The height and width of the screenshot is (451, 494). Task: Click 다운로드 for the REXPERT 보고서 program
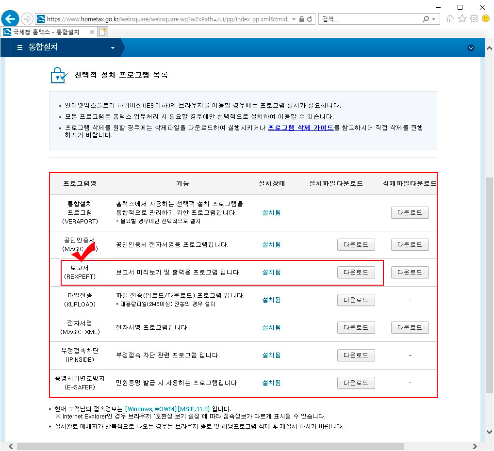356,272
